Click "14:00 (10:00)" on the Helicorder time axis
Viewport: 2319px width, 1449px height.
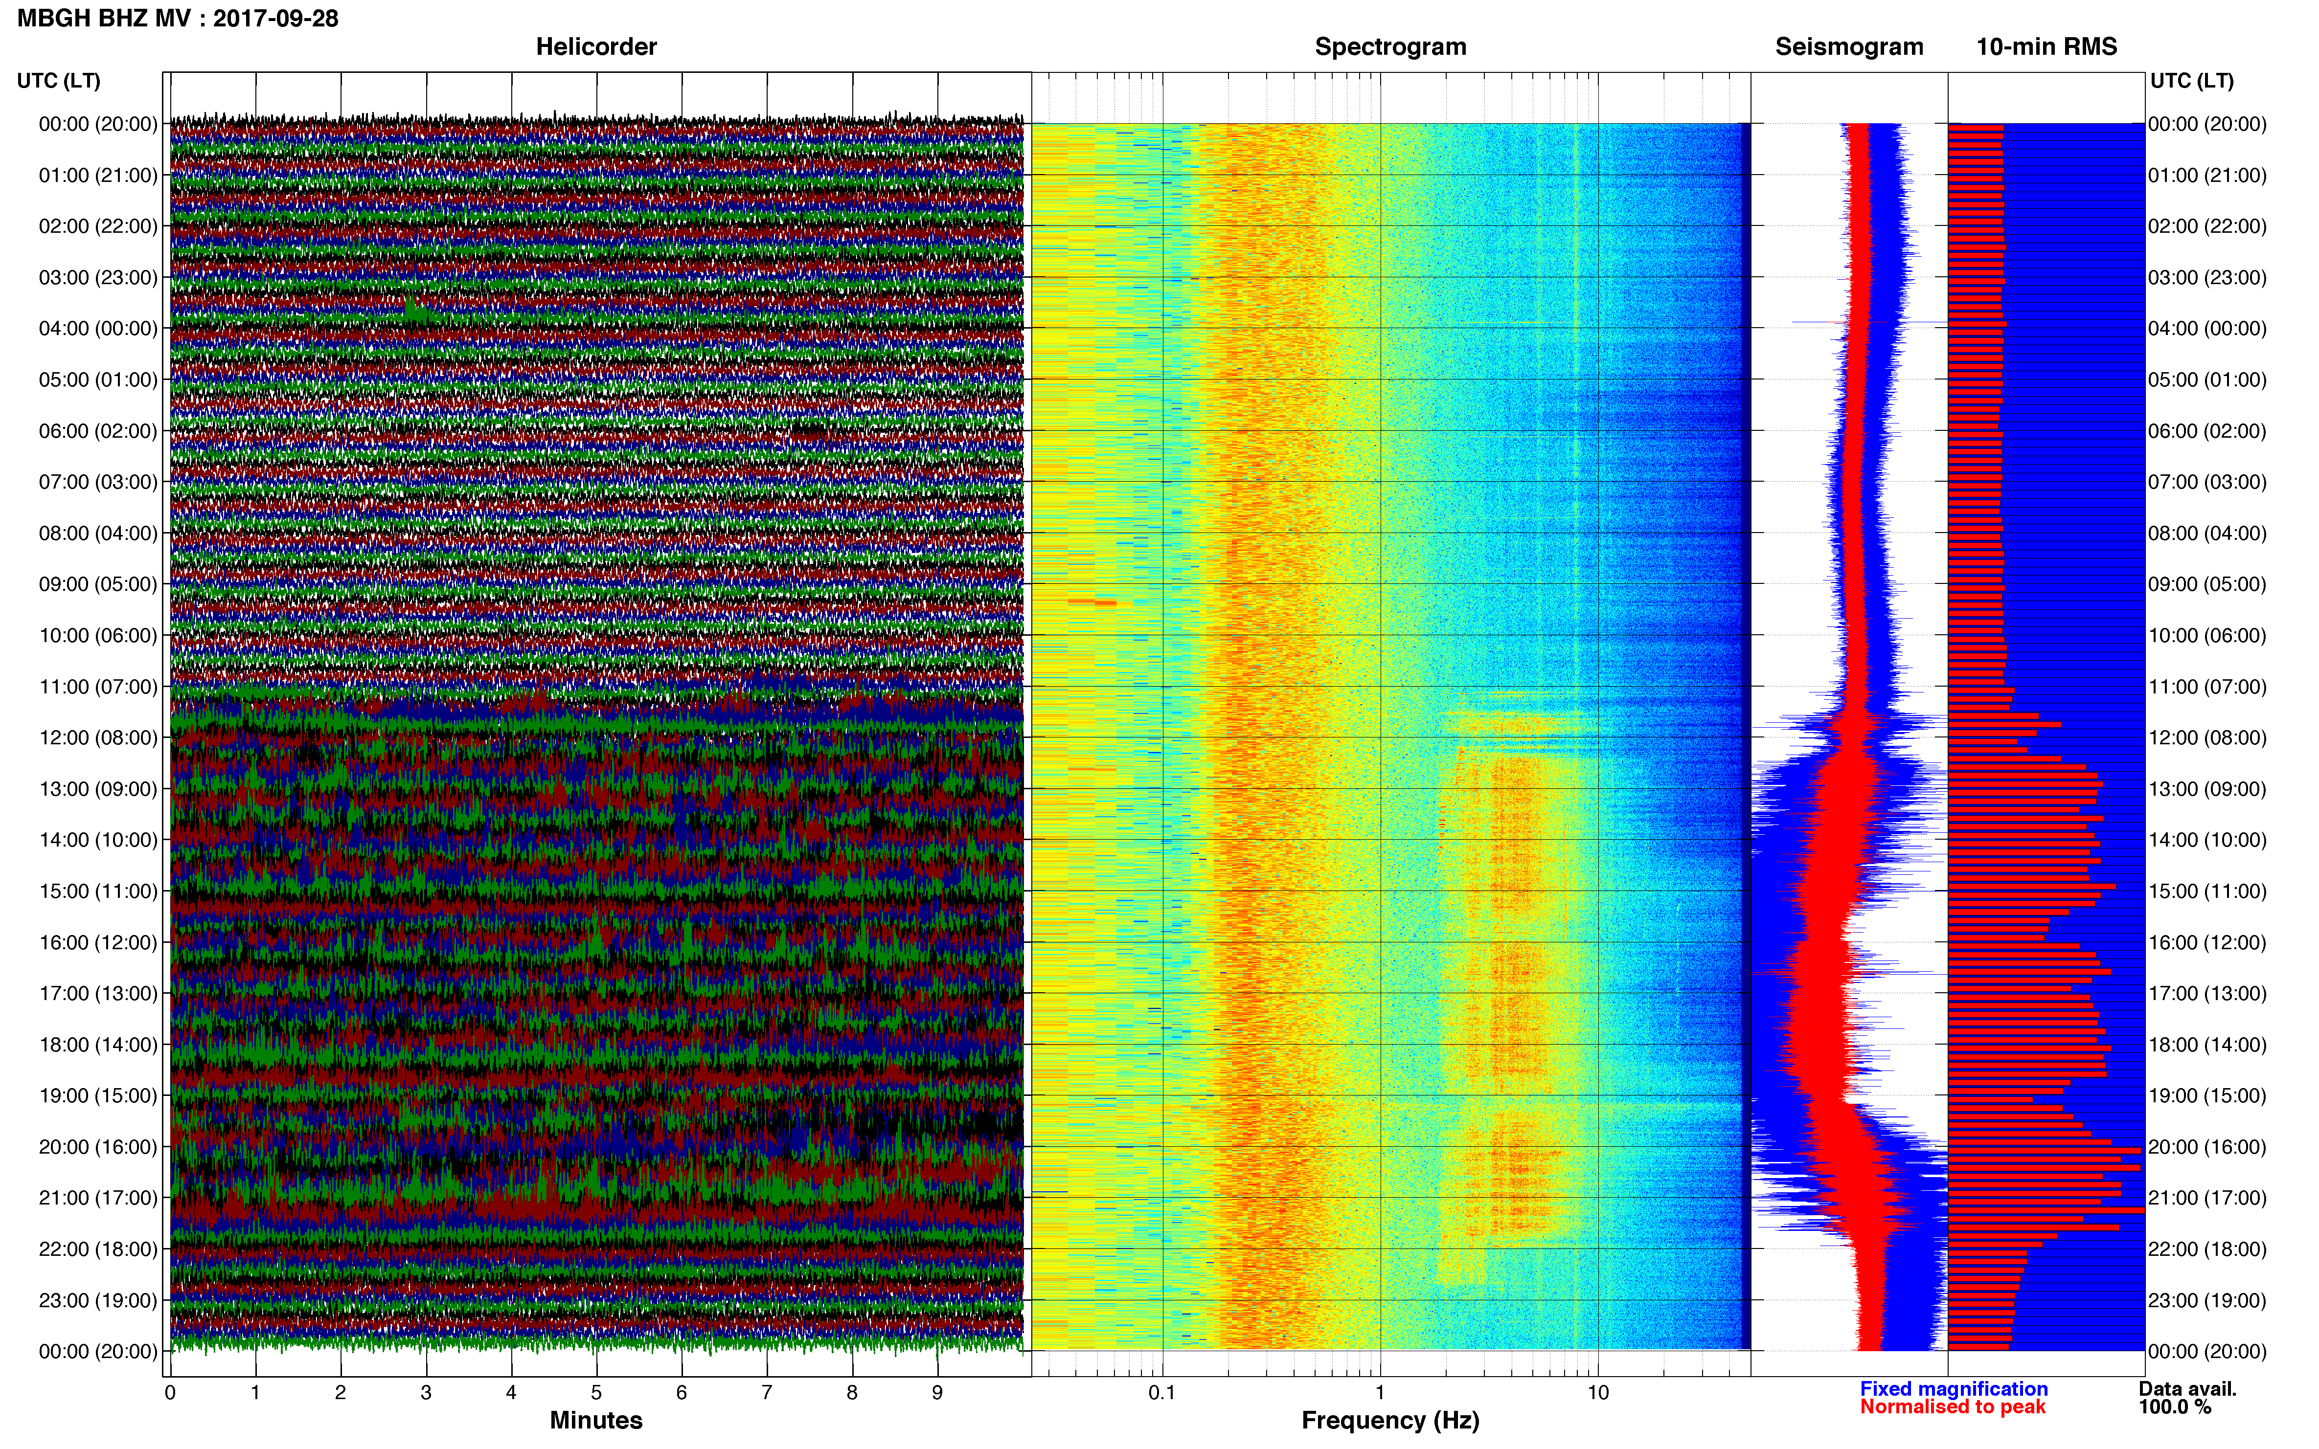coord(98,841)
